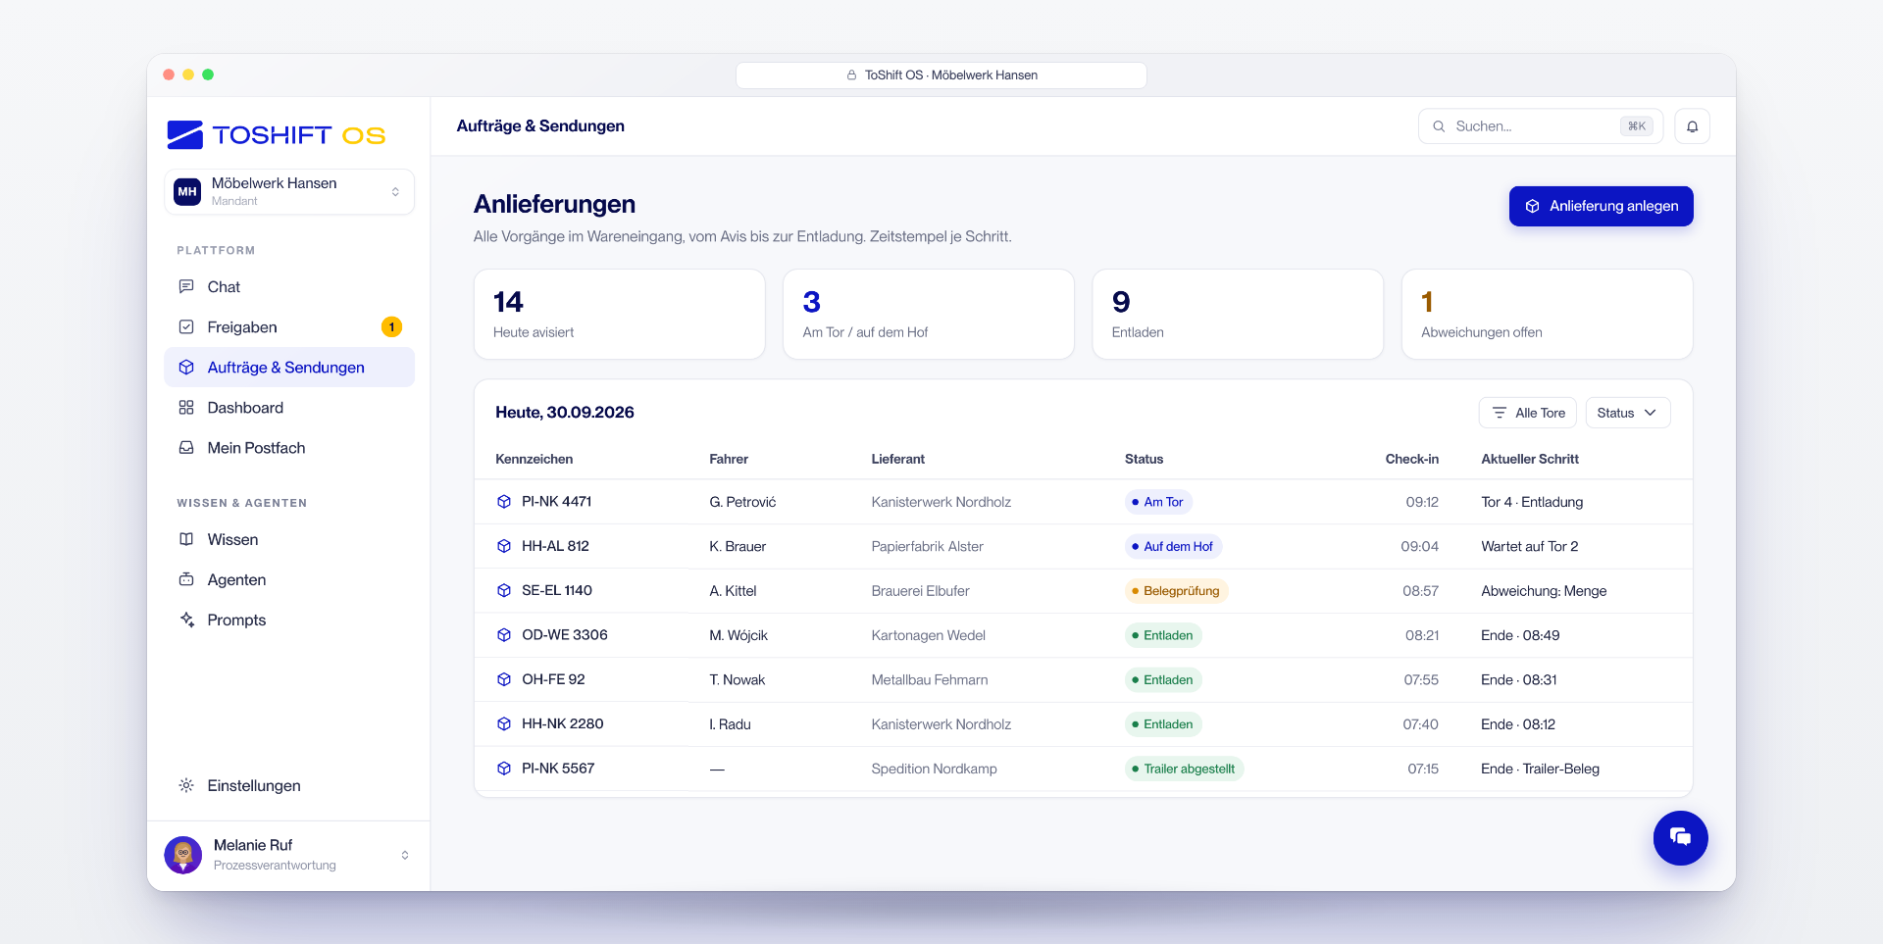Click the ToShift OS logo
1883x944 pixels.
277,134
